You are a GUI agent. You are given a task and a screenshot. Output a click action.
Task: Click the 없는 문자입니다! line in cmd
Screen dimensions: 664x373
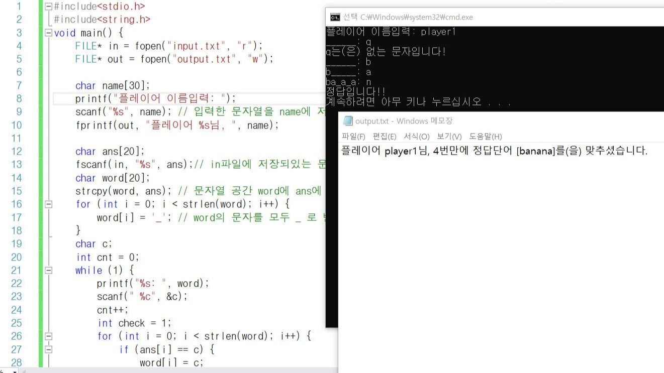click(386, 52)
